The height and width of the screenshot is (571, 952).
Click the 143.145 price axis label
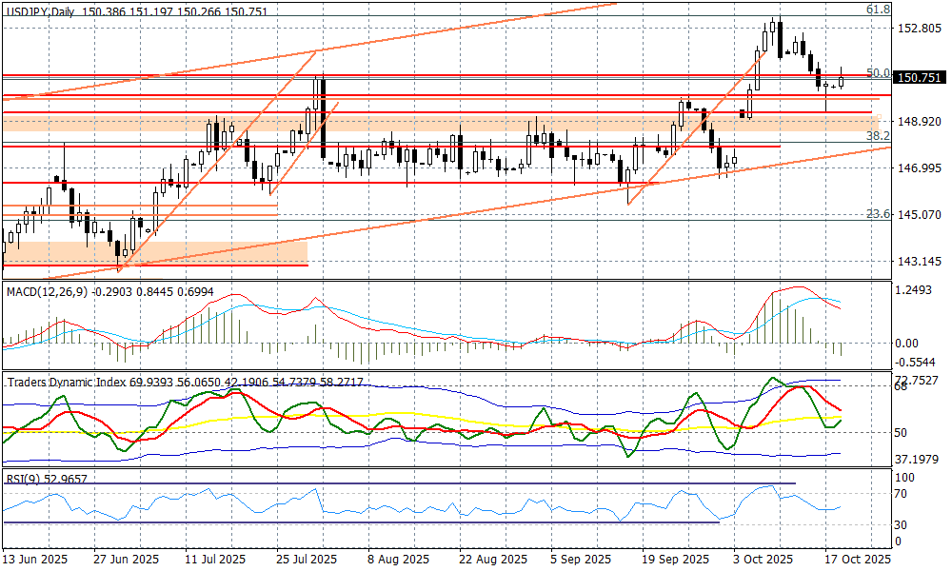tap(920, 261)
